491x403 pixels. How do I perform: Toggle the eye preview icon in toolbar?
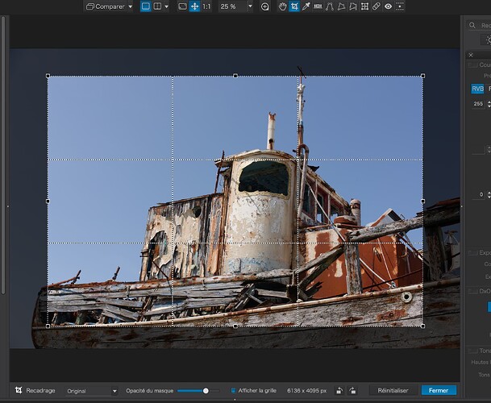click(x=388, y=6)
